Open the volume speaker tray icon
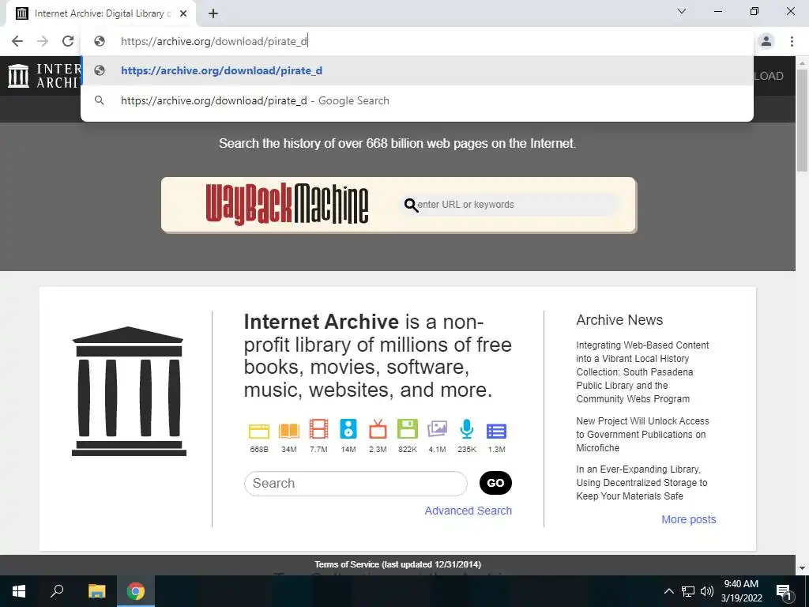Viewport: 809px width, 607px height. [707, 591]
